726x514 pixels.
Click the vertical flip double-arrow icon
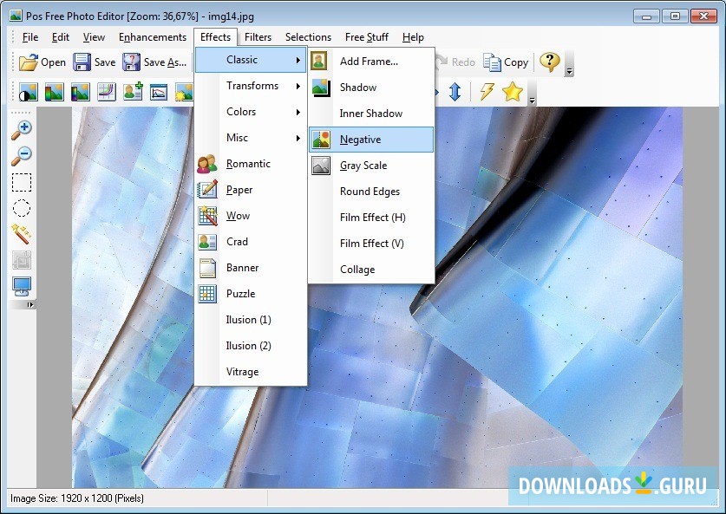[x=455, y=92]
